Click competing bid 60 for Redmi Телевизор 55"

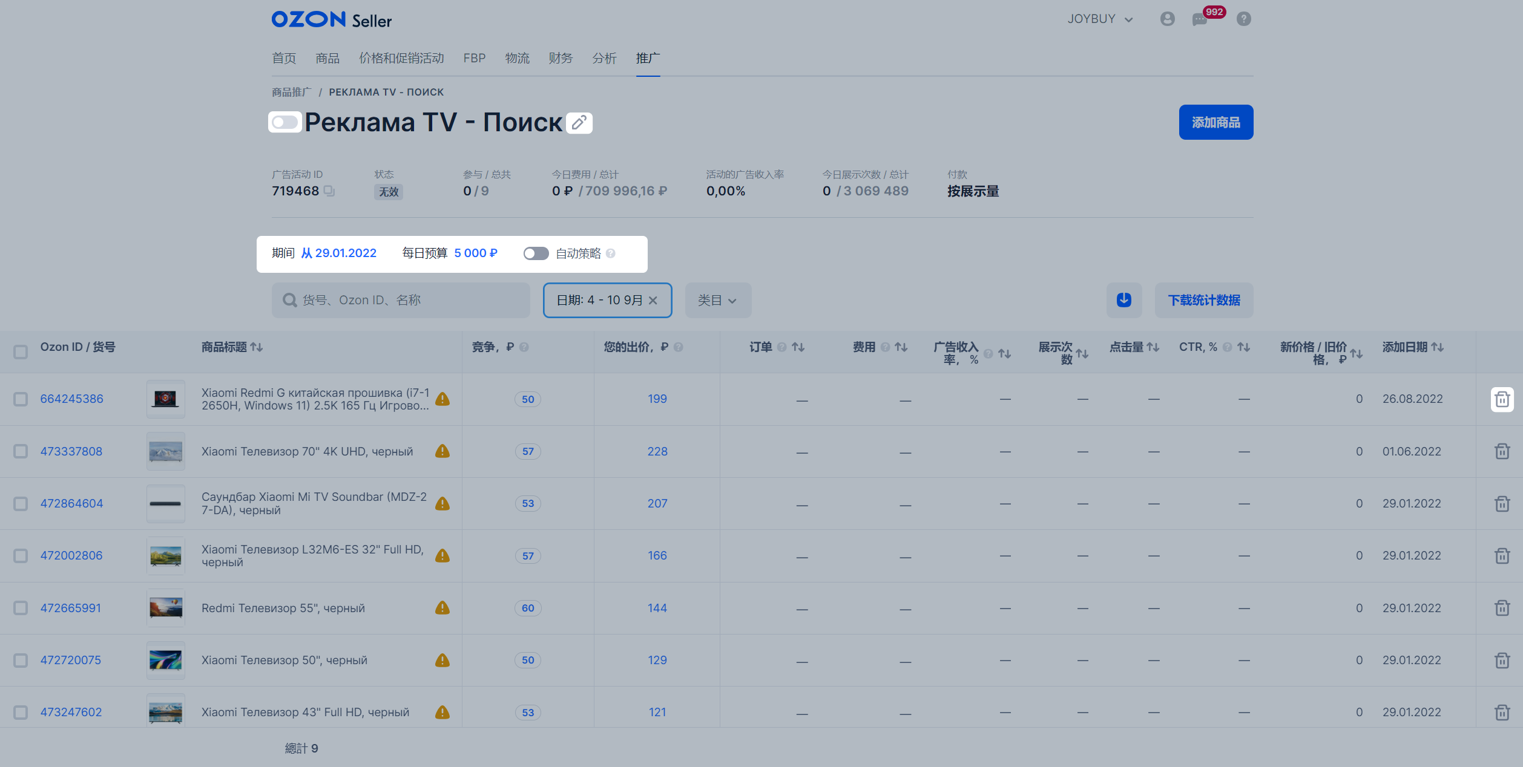coord(528,608)
